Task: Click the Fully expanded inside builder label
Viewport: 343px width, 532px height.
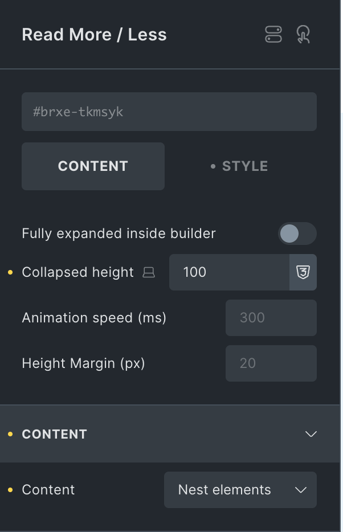Action: [119, 234]
